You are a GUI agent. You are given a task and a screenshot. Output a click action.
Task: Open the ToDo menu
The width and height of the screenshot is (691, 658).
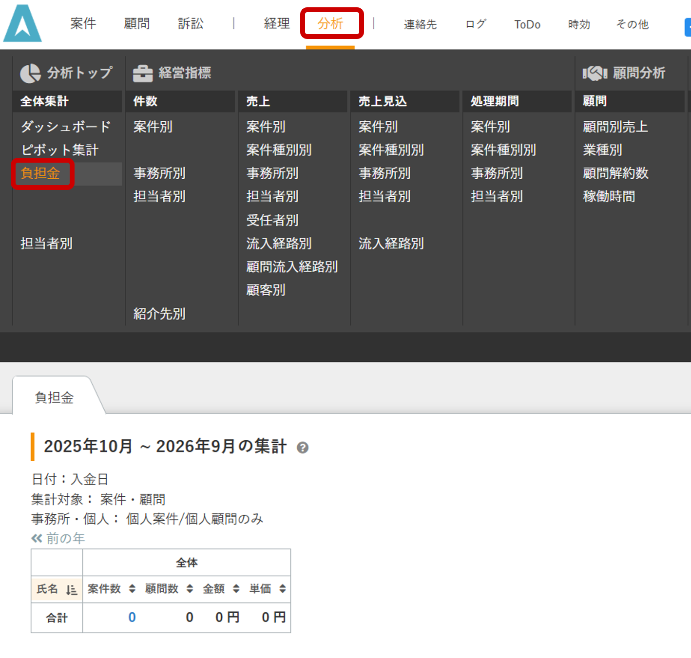coord(527,24)
